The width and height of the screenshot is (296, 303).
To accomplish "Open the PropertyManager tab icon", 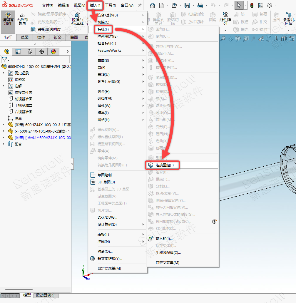I will click(18, 52).
